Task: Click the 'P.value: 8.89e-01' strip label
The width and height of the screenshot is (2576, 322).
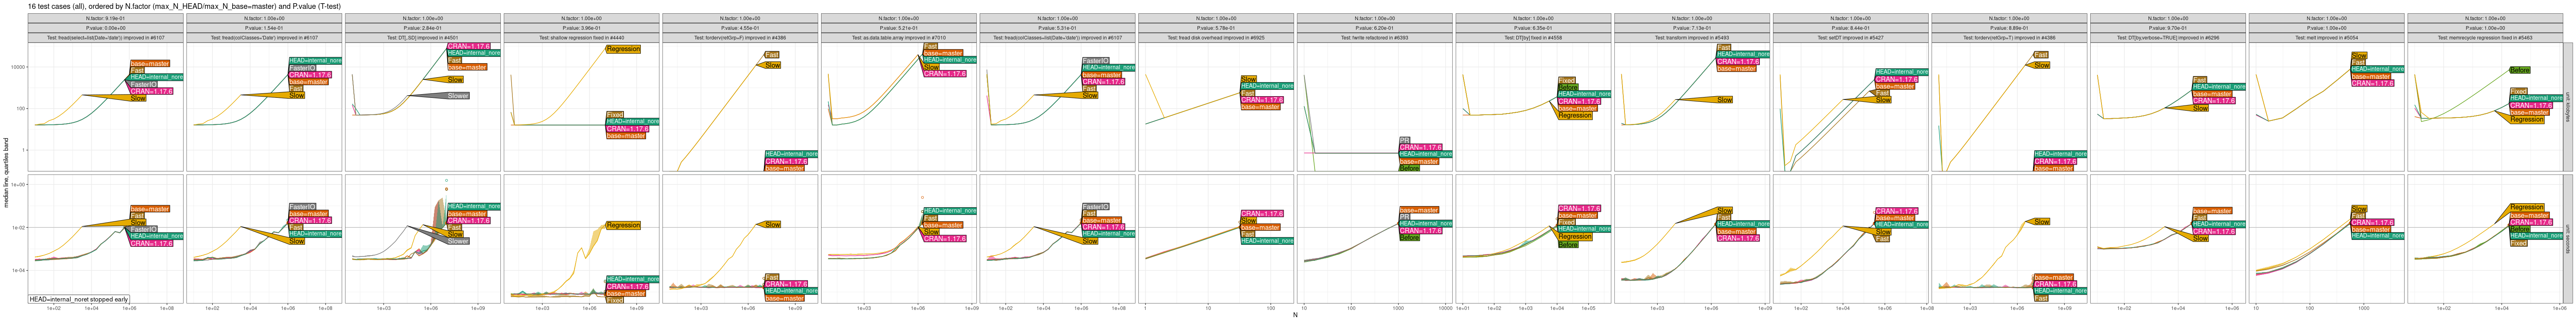Action: 2008,28
